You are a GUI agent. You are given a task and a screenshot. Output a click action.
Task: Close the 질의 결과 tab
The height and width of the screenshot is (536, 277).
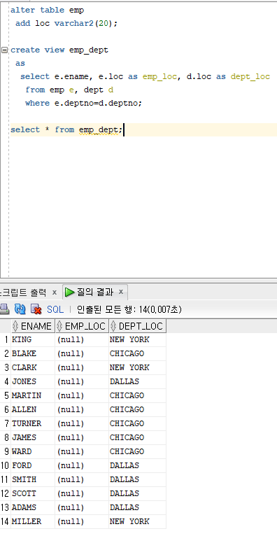pos(120,292)
